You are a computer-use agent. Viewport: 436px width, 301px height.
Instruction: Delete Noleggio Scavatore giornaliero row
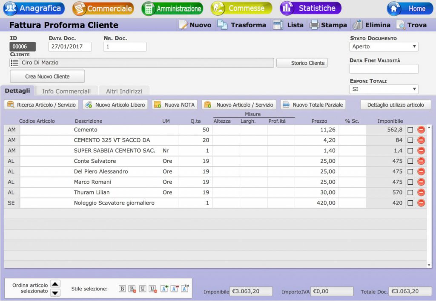[x=421, y=203]
